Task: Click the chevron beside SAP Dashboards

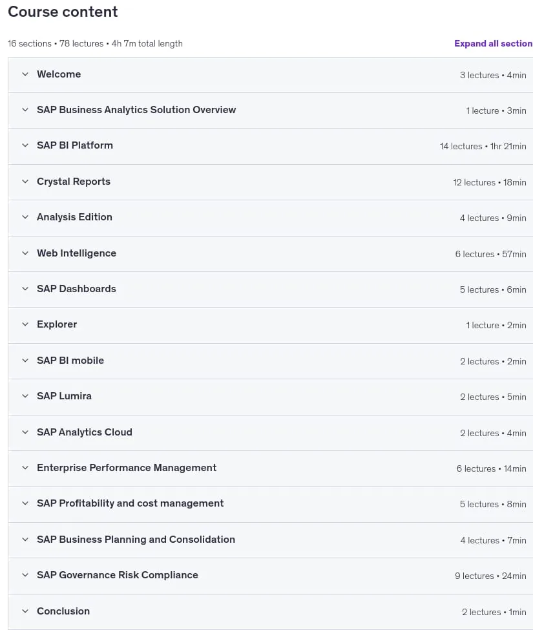Action: click(x=25, y=289)
